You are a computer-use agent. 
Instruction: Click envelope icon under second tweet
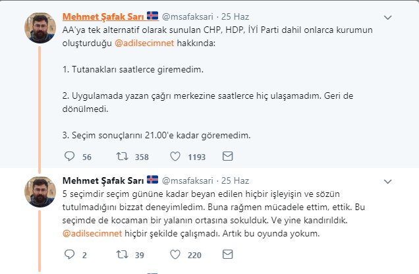227,254
